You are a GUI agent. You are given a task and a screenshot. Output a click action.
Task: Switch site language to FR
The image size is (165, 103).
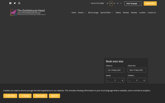118,3
